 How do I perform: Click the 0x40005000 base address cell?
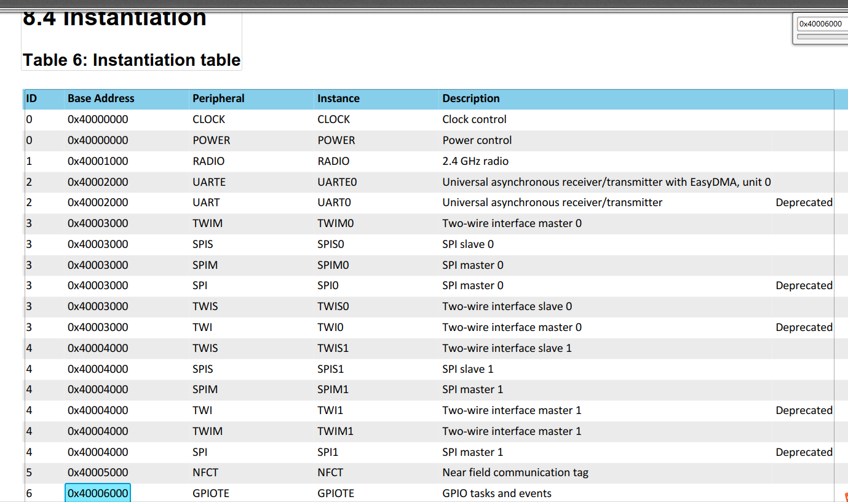[x=97, y=472]
